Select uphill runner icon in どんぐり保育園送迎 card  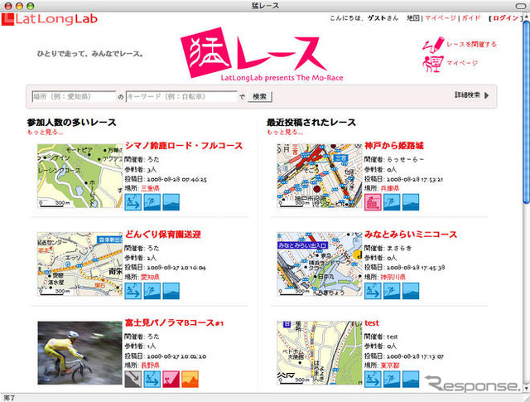tap(152, 291)
